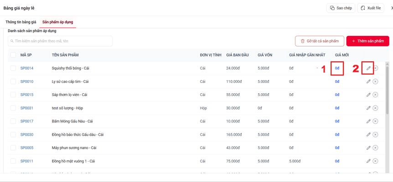Focus the product search field
Screen dimensions: 393x182
pyautogui.click(x=60, y=41)
